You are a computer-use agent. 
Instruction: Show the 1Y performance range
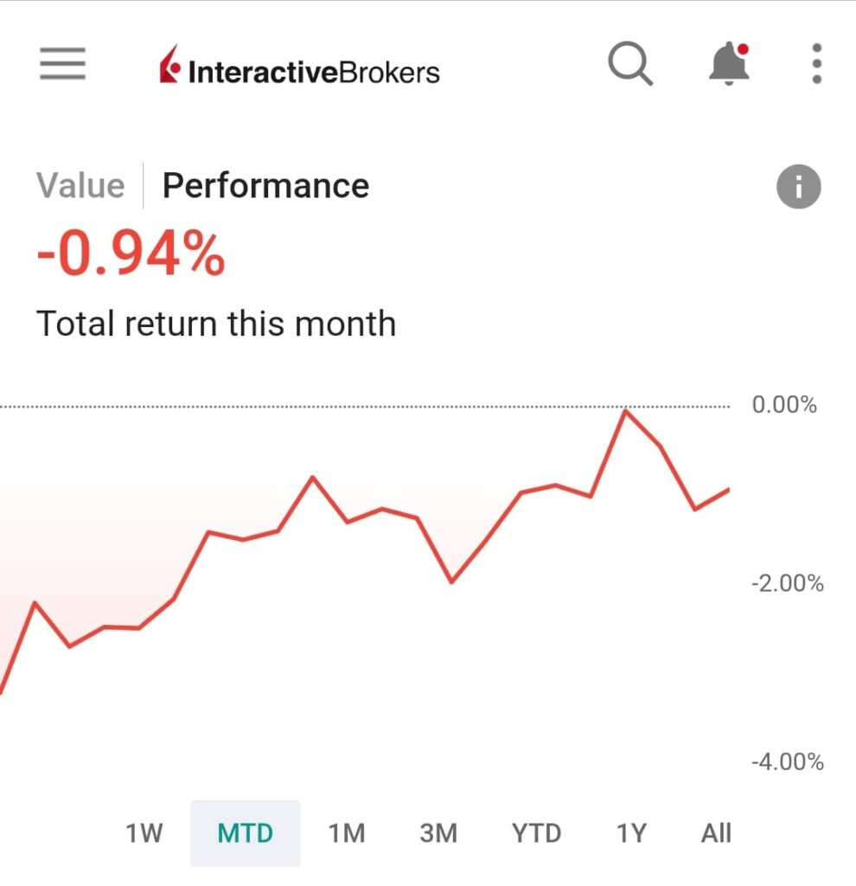pos(631,833)
